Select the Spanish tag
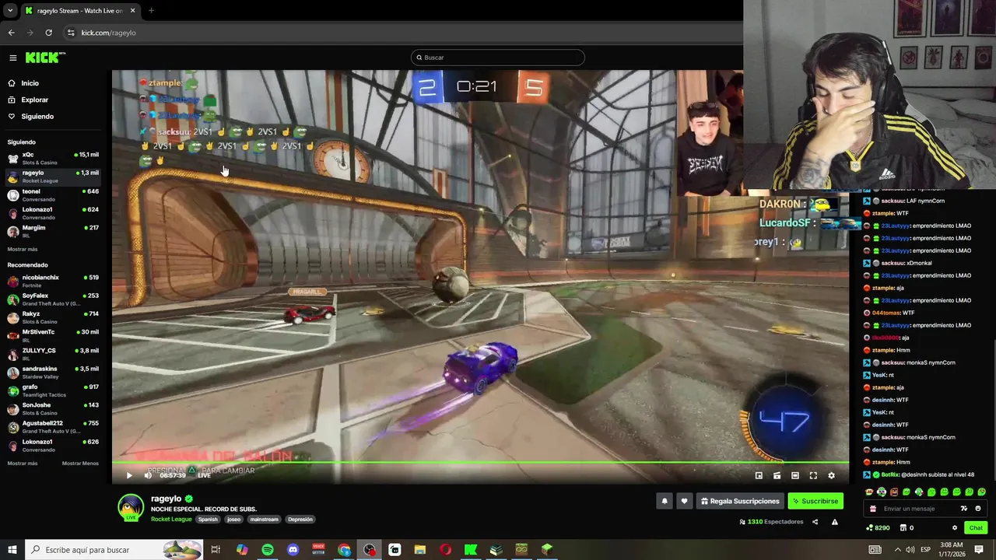996x560 pixels. 208,519
